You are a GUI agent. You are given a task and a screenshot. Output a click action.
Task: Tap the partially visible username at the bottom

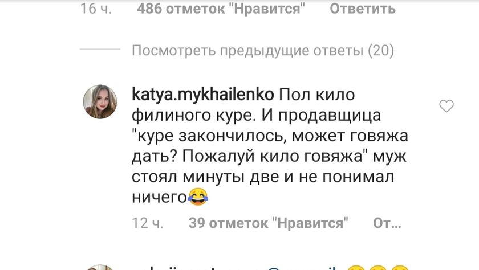pyautogui.click(x=196, y=268)
